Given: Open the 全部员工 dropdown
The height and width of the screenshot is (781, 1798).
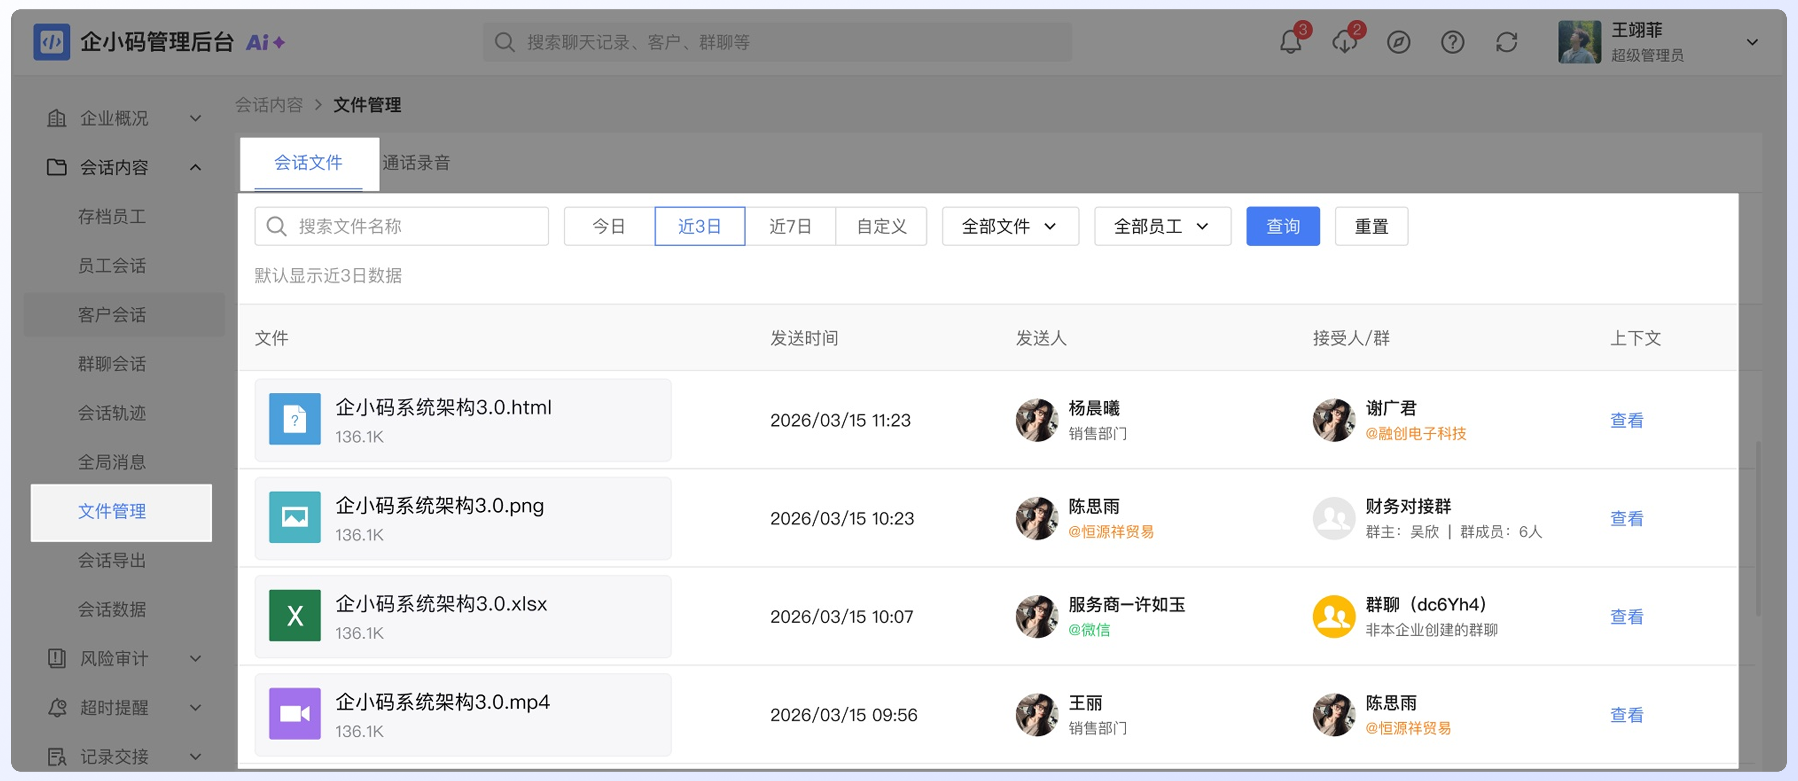Looking at the screenshot, I should 1162,226.
